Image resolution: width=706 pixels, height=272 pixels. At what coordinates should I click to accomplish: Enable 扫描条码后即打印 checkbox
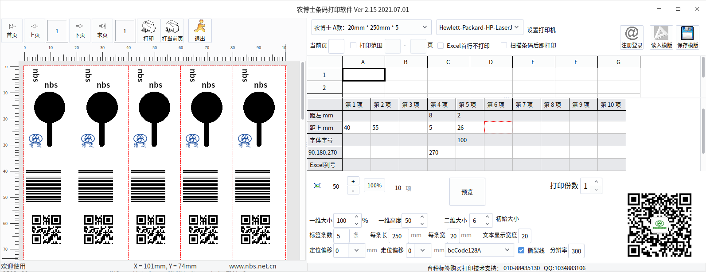504,45
